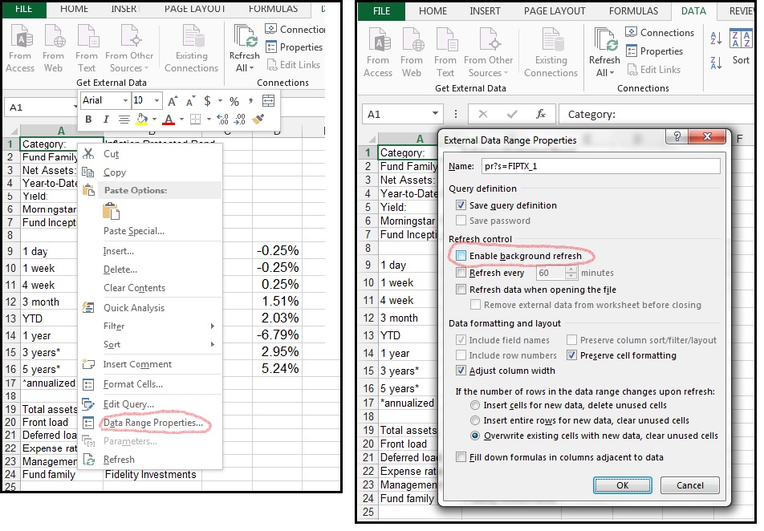Click the Properties icon in the right ribbon
This screenshot has height=531, width=764.
[x=631, y=51]
